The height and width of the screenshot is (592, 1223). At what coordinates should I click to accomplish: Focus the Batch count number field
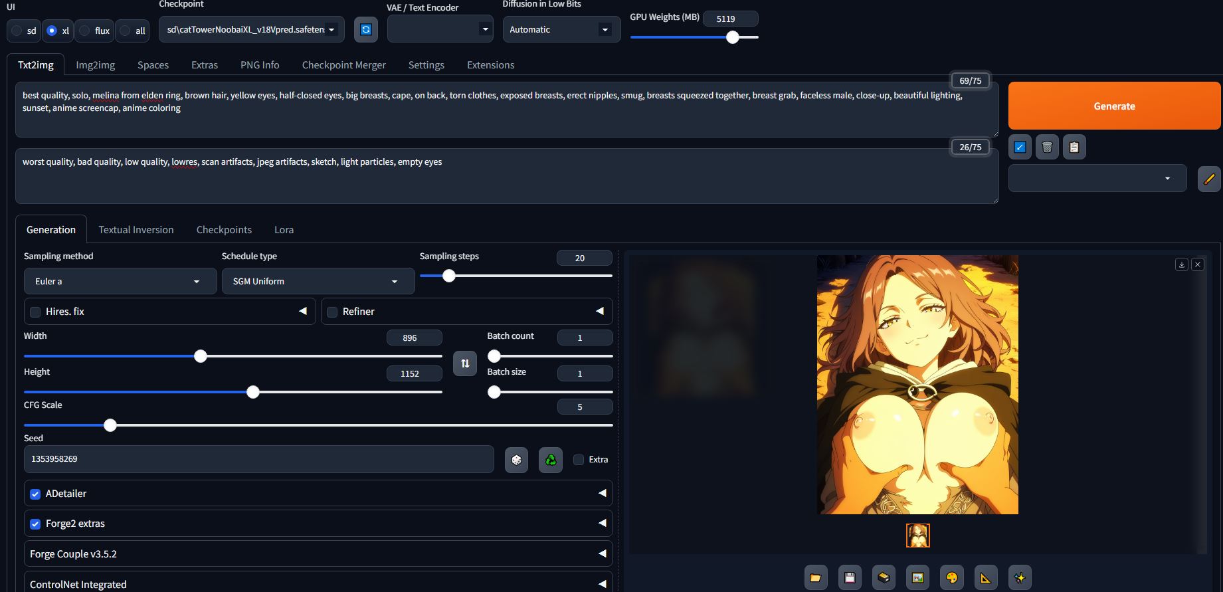(585, 338)
